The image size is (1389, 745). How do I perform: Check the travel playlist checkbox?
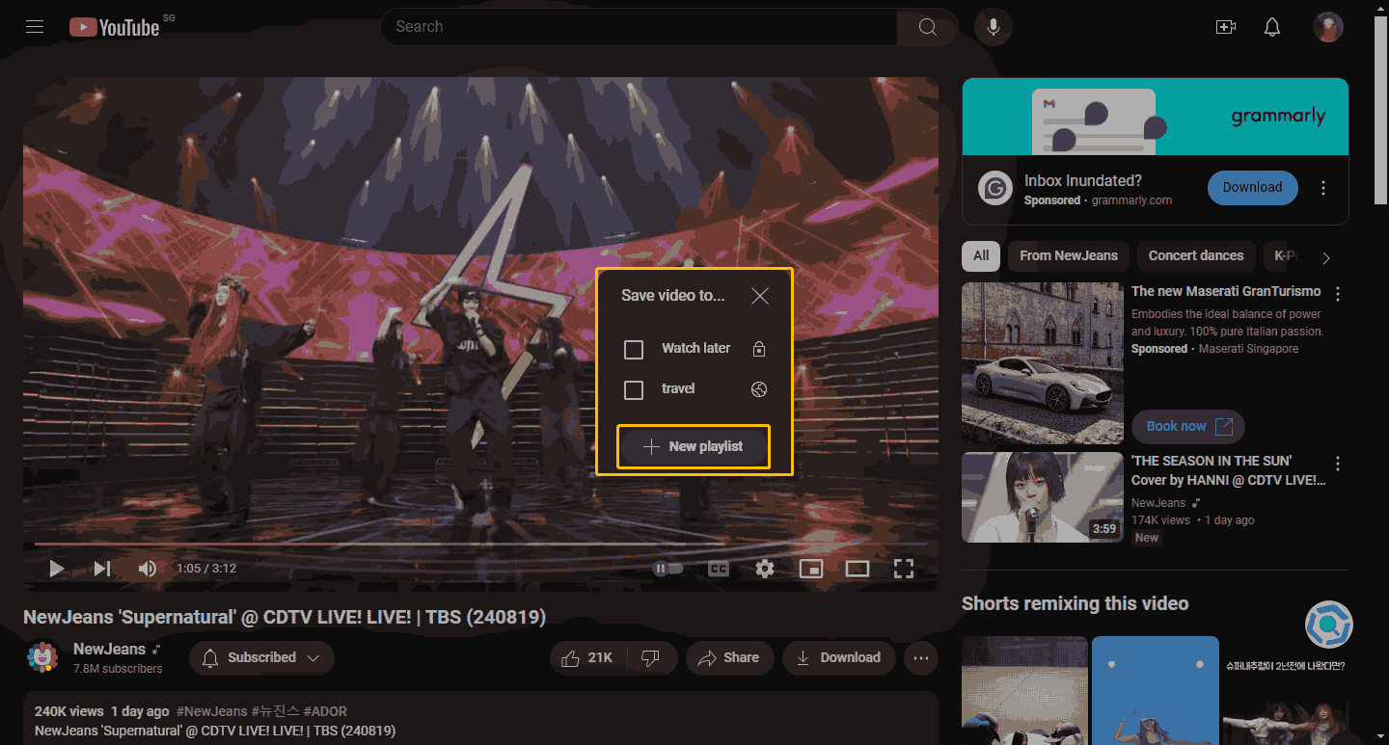tap(634, 390)
